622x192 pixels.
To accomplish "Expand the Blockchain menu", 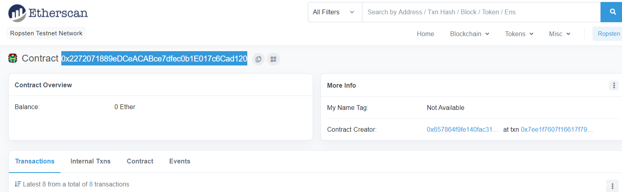I will (469, 34).
